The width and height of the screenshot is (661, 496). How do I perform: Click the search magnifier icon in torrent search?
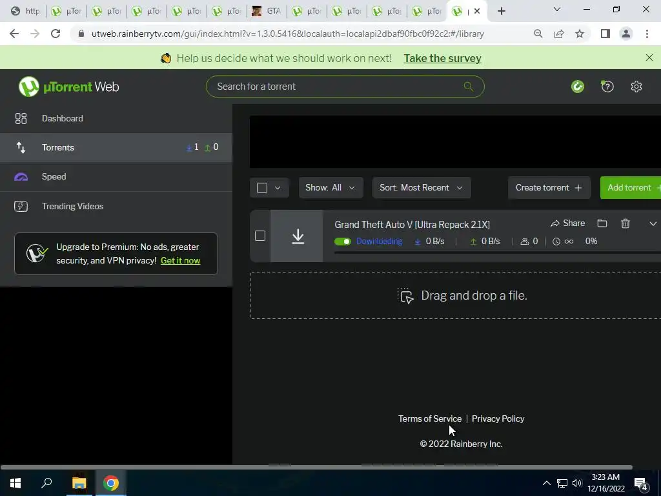click(x=468, y=87)
